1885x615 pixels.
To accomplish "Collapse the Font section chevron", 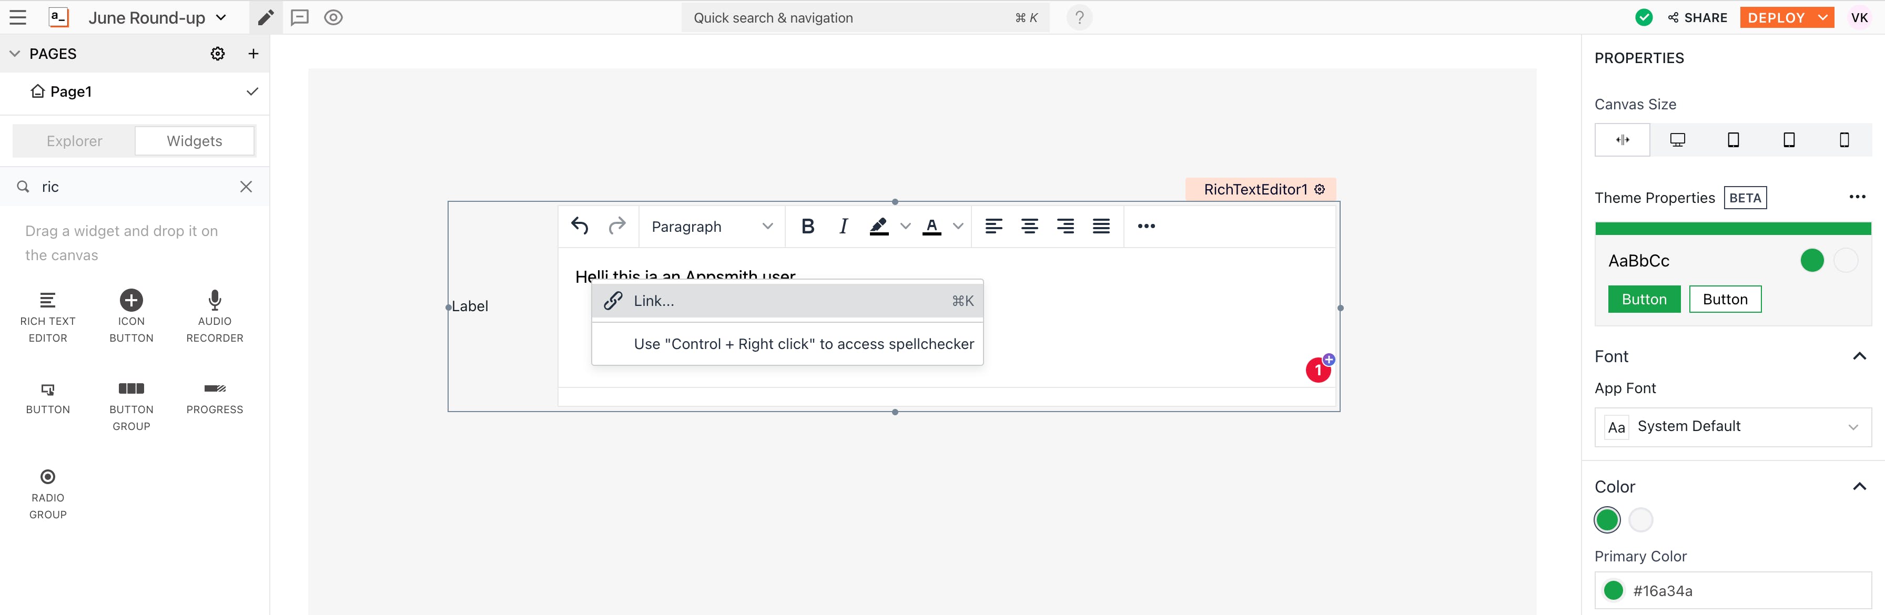I will 1859,356.
